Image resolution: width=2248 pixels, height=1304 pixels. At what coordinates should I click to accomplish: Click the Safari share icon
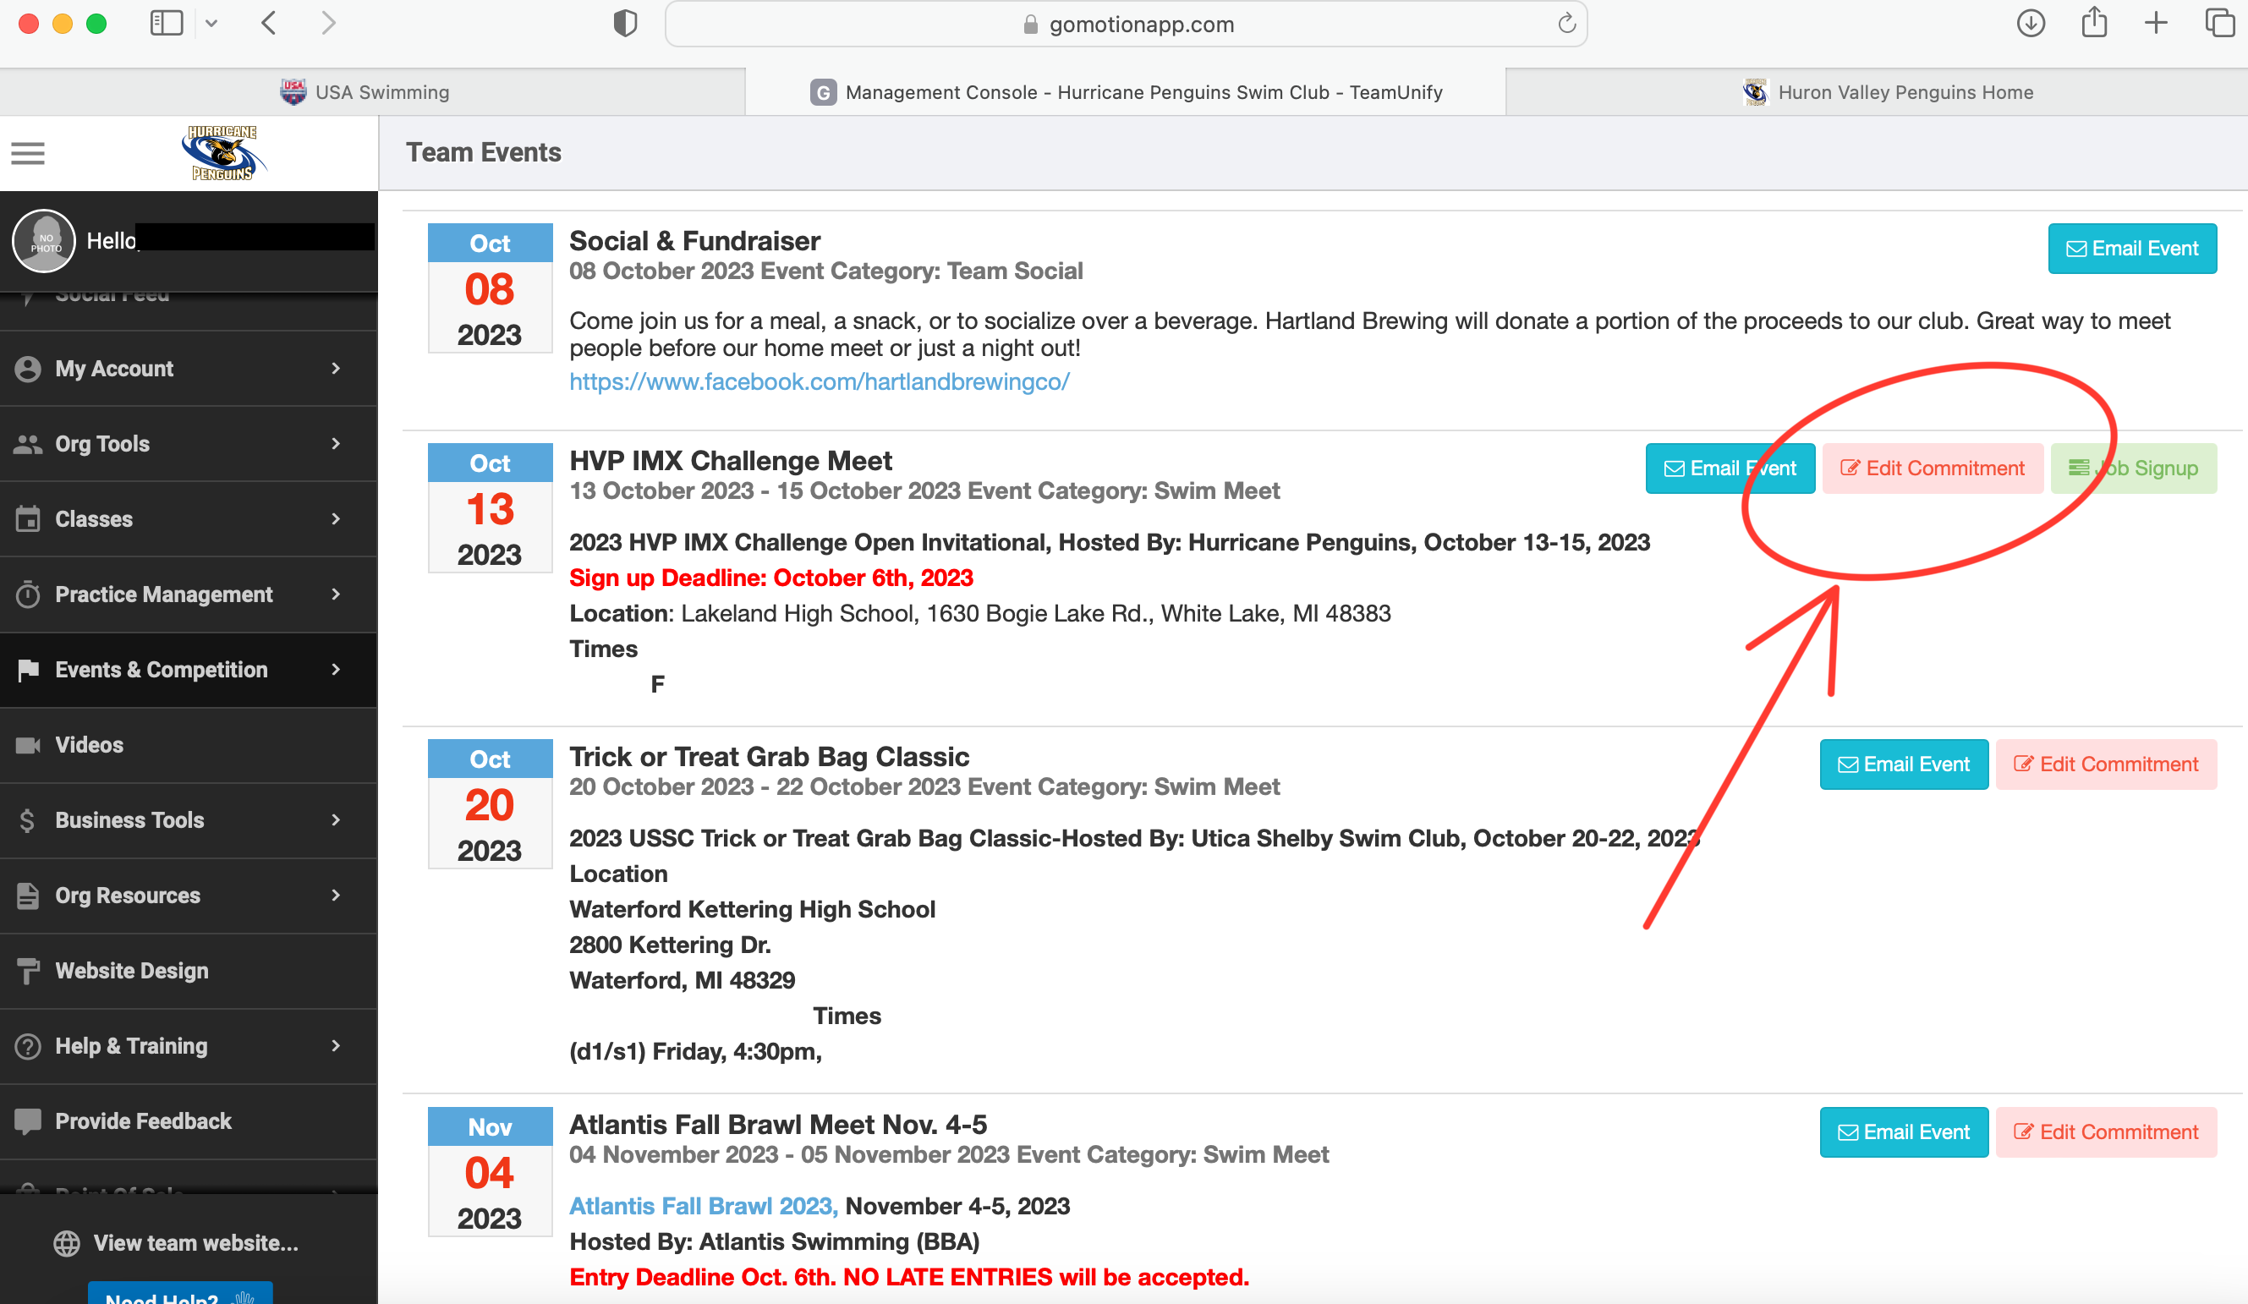click(x=2094, y=23)
